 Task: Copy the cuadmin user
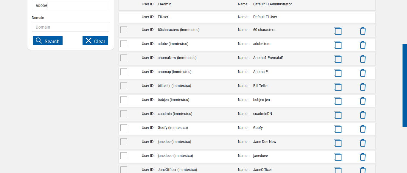pos(338,115)
